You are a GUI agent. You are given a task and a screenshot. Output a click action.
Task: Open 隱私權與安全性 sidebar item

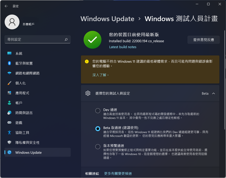(37, 143)
